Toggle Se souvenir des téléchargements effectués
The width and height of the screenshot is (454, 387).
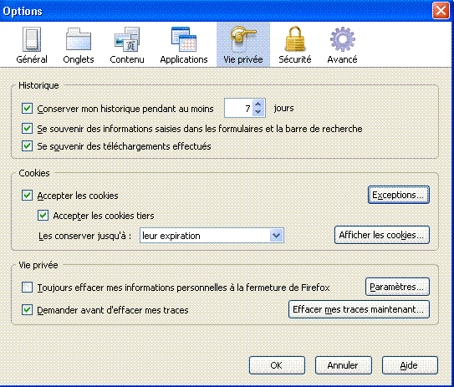pyautogui.click(x=28, y=146)
